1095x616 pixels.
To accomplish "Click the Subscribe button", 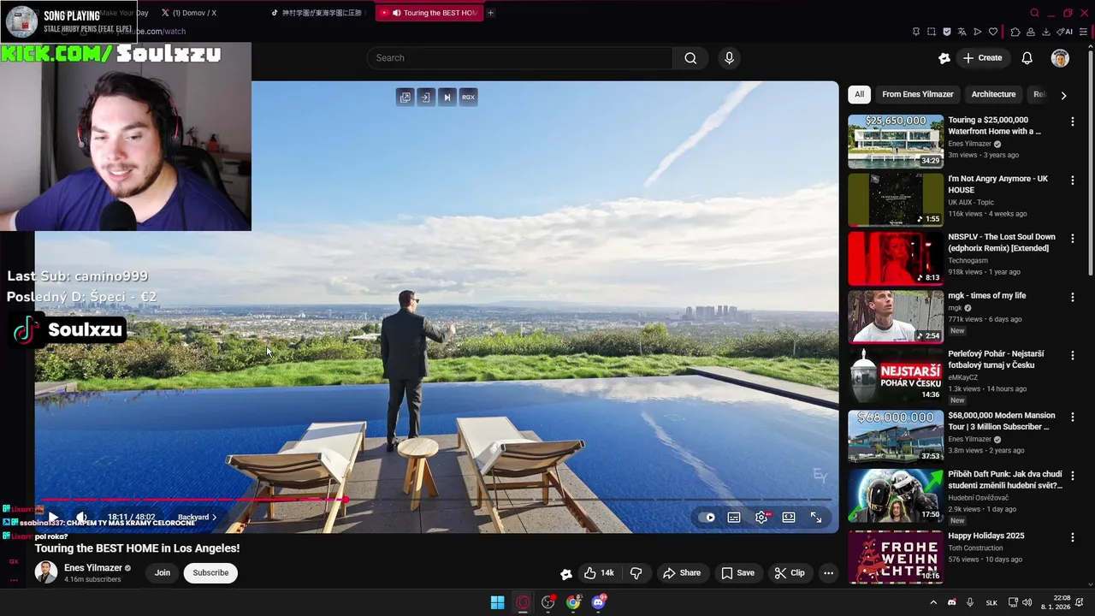I will point(210,573).
